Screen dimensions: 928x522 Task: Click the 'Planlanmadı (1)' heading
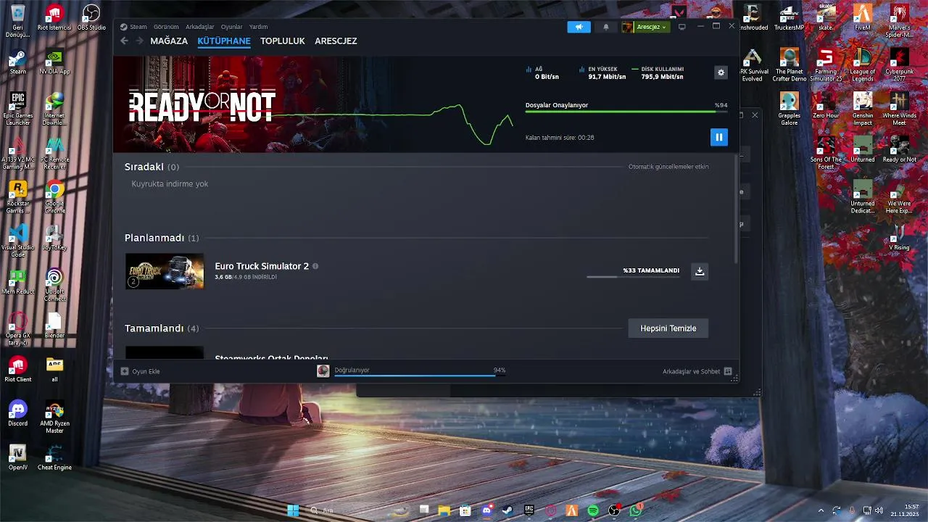[162, 238]
